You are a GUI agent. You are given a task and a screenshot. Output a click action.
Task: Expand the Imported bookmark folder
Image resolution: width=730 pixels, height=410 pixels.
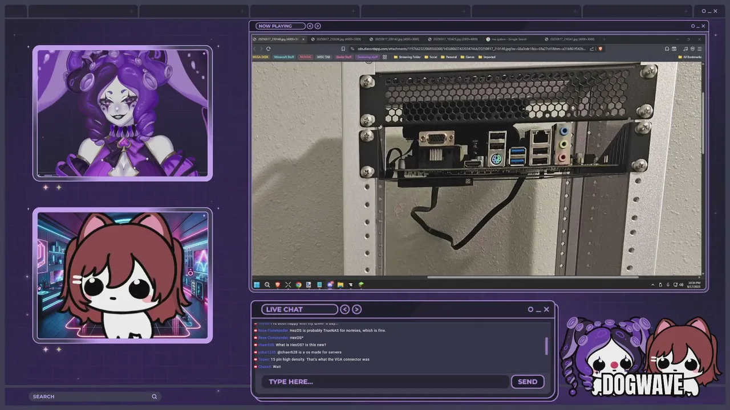point(486,57)
